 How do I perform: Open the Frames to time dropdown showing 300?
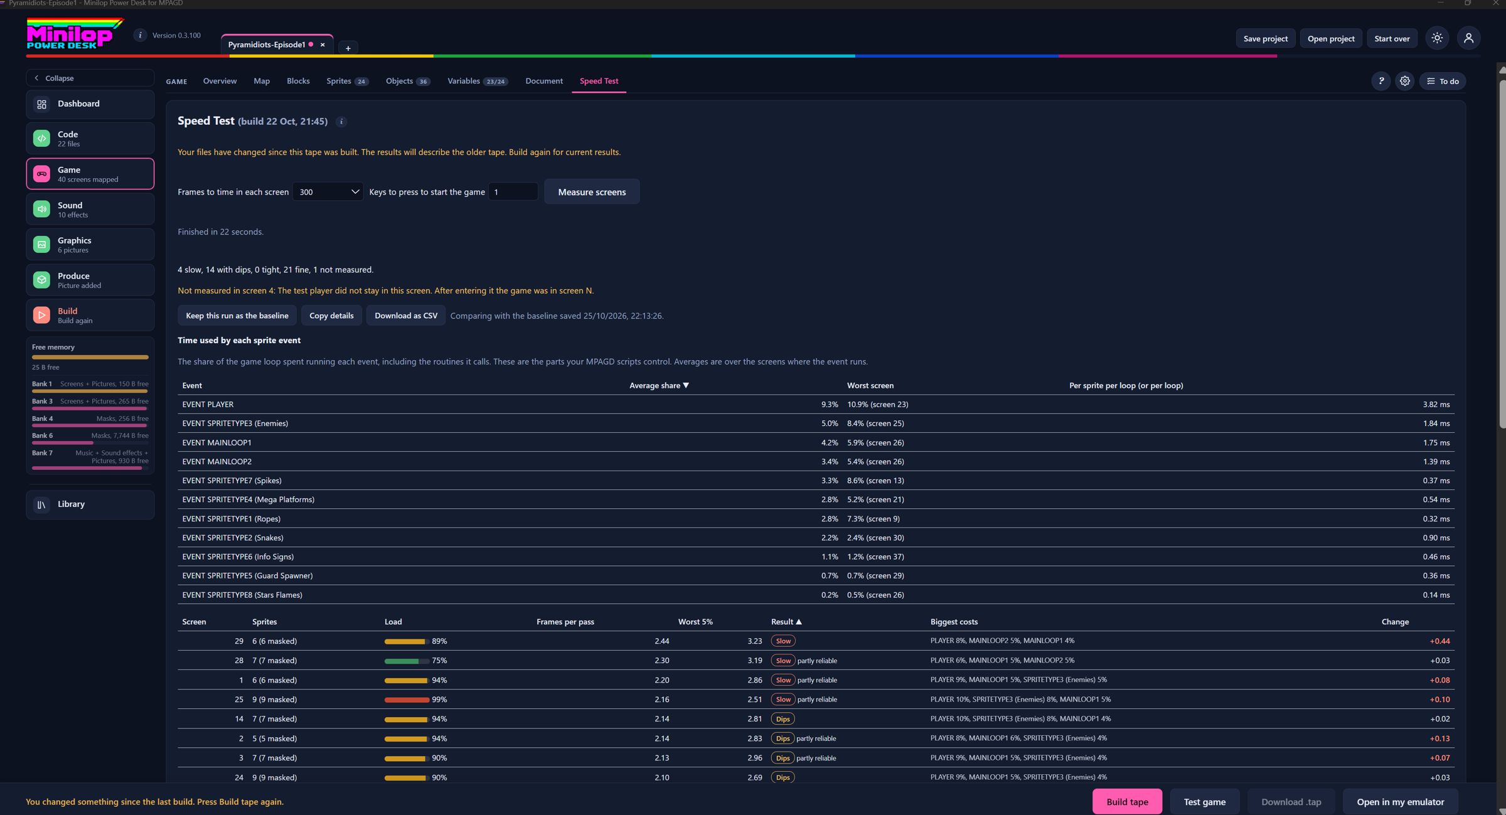point(328,192)
